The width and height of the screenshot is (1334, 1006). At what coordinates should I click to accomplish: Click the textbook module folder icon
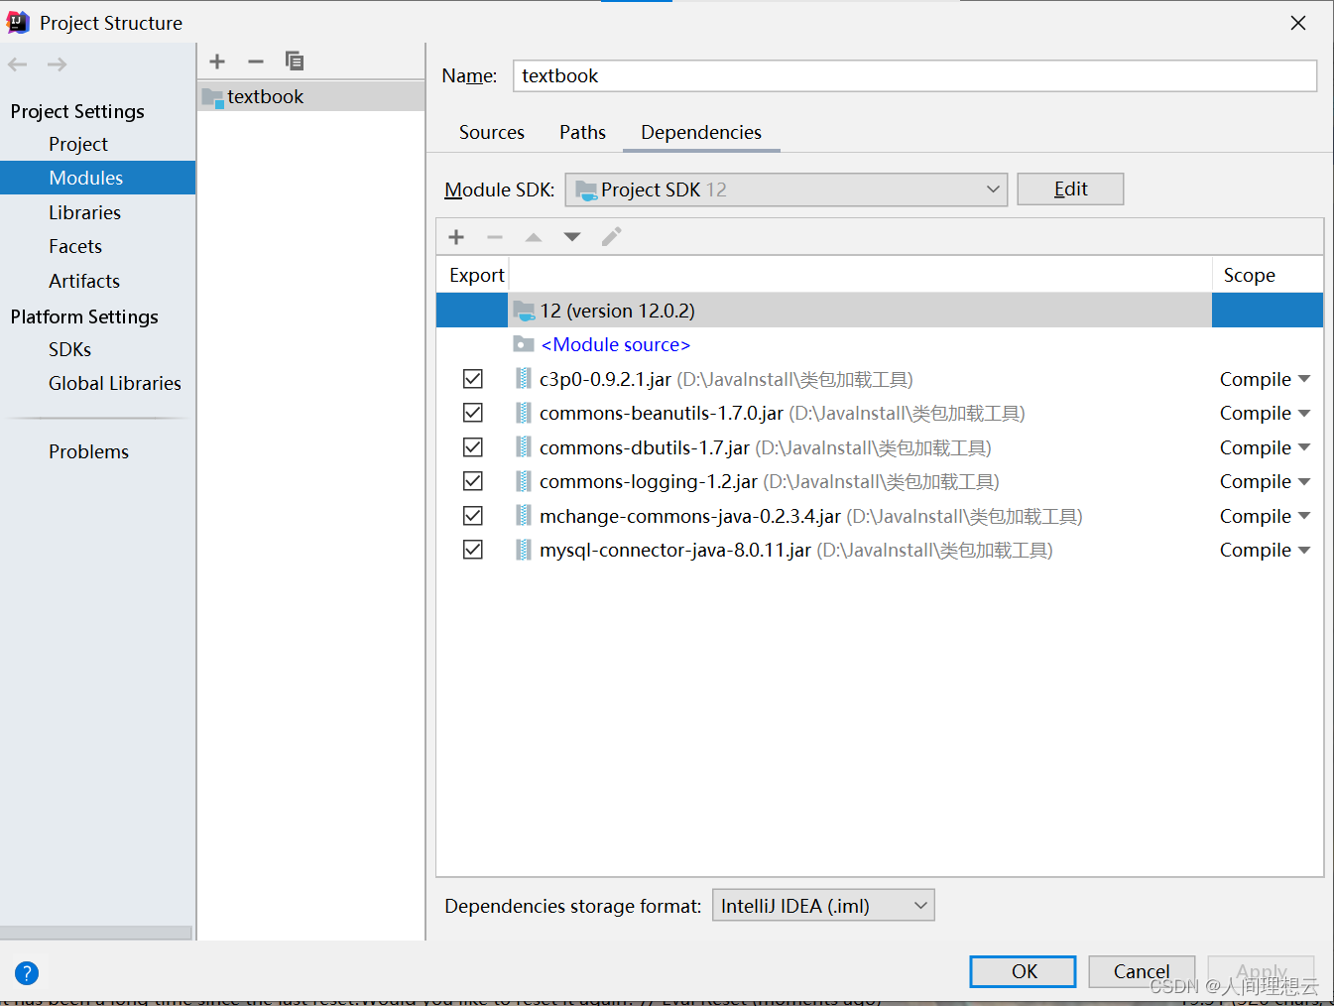(x=212, y=97)
